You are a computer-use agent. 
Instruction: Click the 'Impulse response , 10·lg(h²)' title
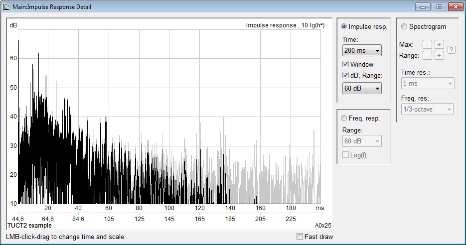pyautogui.click(x=285, y=25)
